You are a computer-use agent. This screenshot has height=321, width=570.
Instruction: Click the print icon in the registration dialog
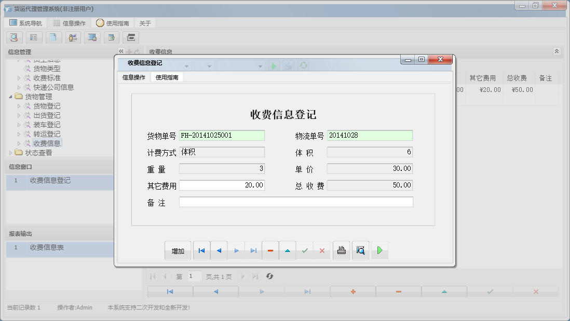tap(341, 250)
